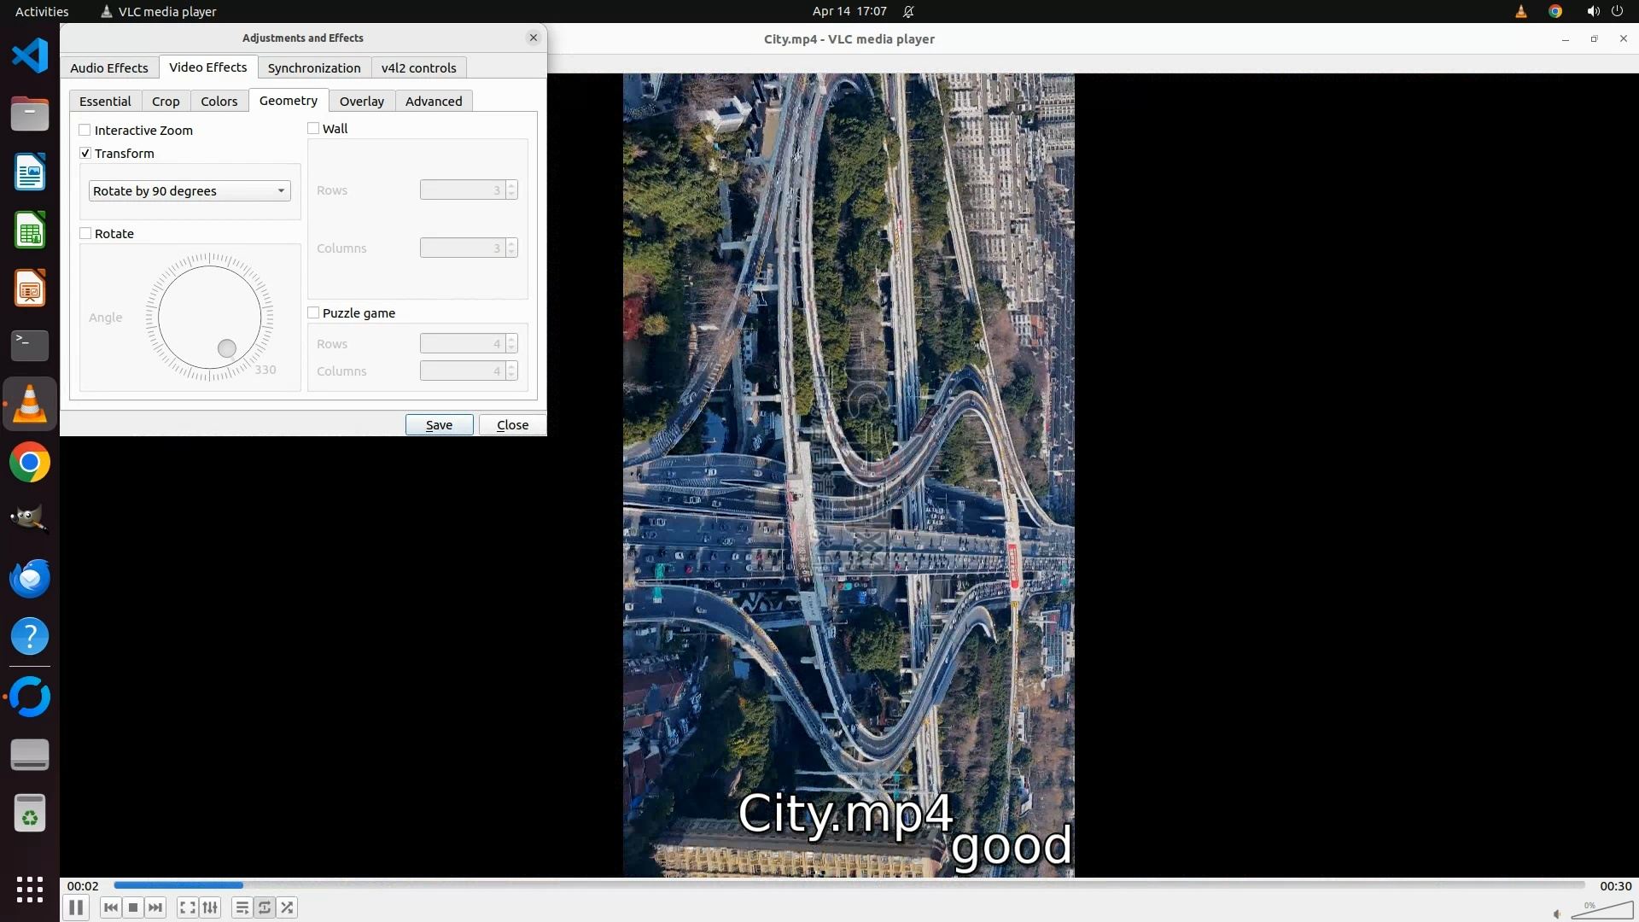Skip to next media in playlist
Screen dimensions: 1639x922
(155, 907)
